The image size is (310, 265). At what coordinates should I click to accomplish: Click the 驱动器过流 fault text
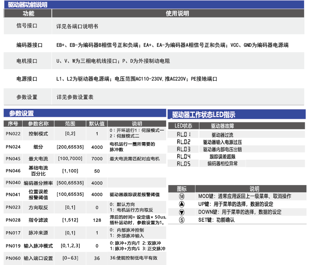tap(222, 135)
